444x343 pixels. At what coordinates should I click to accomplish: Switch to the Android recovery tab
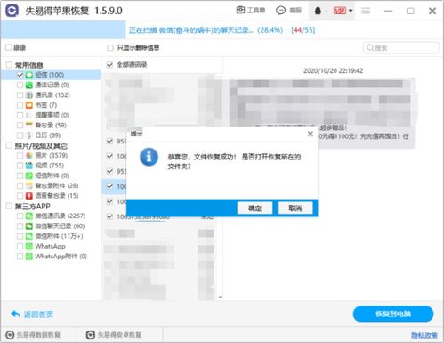coord(114,335)
